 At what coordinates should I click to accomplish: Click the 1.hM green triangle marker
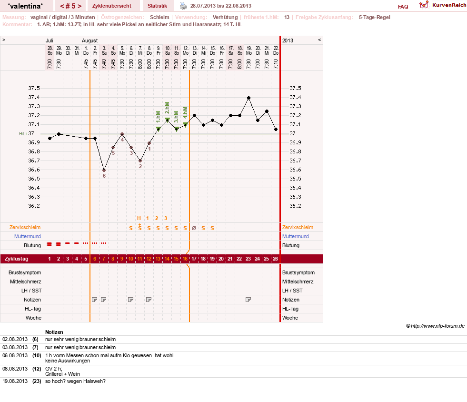pos(158,129)
